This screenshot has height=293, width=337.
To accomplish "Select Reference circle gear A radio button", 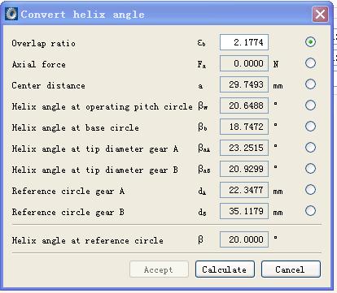I will pos(310,190).
